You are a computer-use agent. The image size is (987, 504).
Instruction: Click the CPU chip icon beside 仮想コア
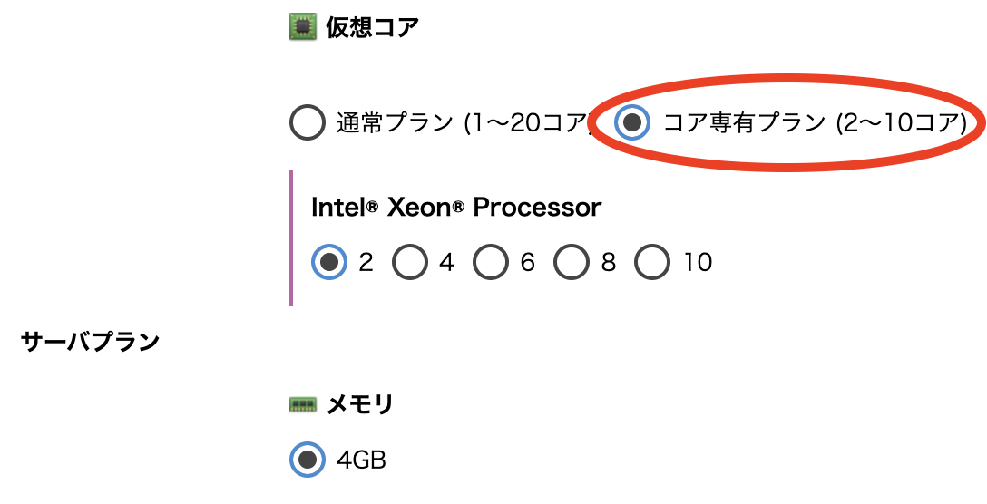301,28
